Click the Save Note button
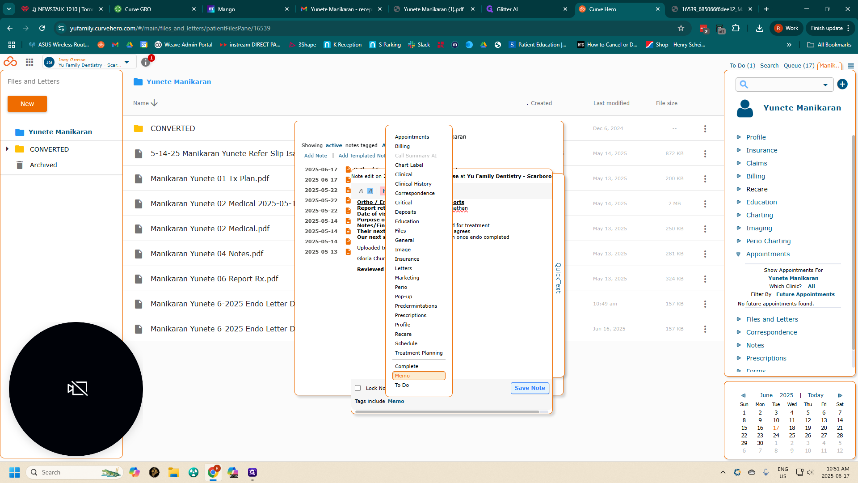858x483 pixels. coord(530,388)
